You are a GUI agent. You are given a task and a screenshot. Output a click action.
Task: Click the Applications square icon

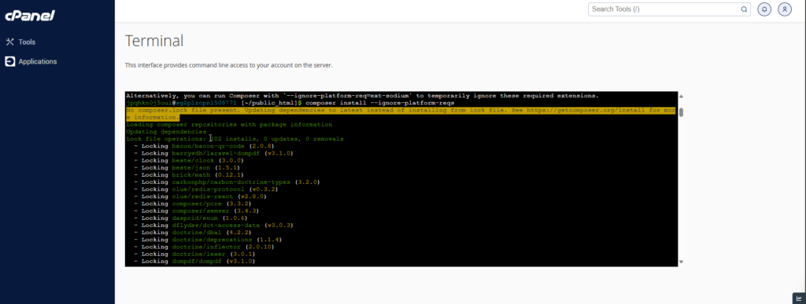click(9, 61)
